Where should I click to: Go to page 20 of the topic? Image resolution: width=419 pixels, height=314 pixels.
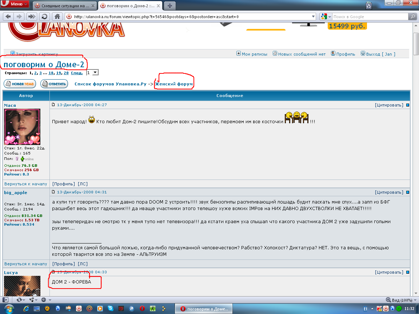point(66,73)
